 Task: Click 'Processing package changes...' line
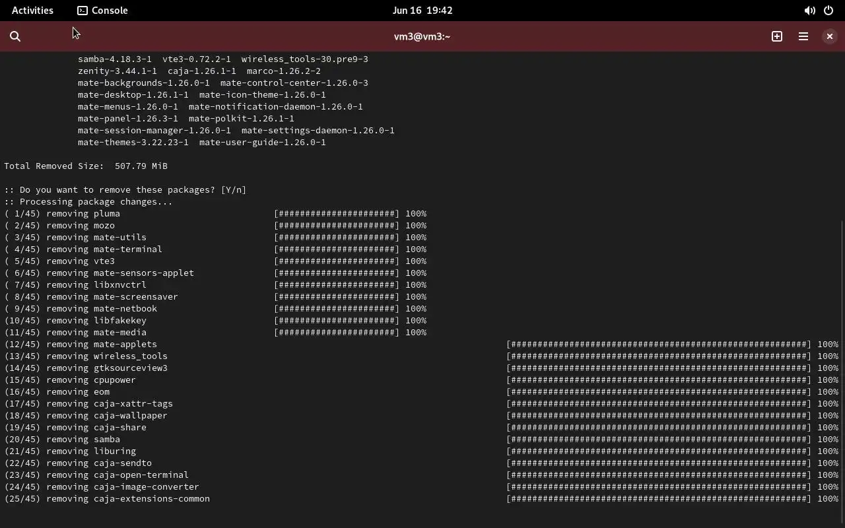click(88, 202)
